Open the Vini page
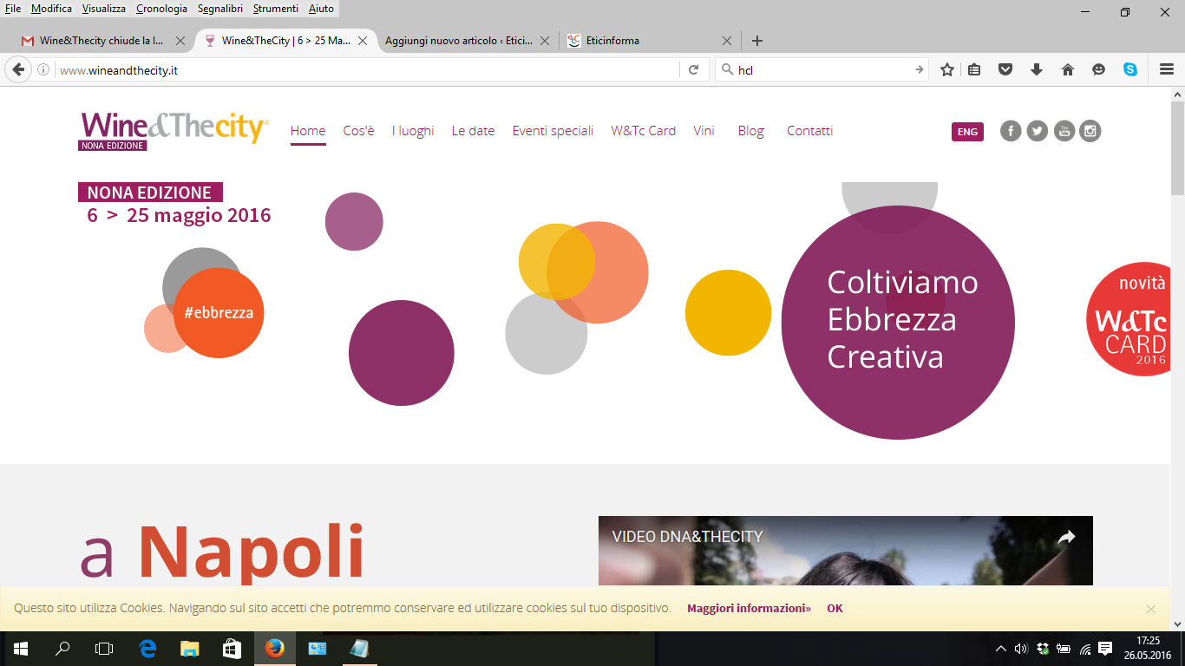This screenshot has height=666, width=1185. click(x=704, y=131)
